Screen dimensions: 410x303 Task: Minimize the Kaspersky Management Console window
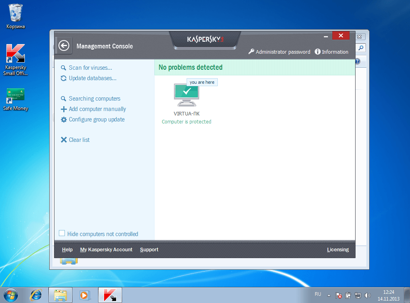[x=326, y=36]
